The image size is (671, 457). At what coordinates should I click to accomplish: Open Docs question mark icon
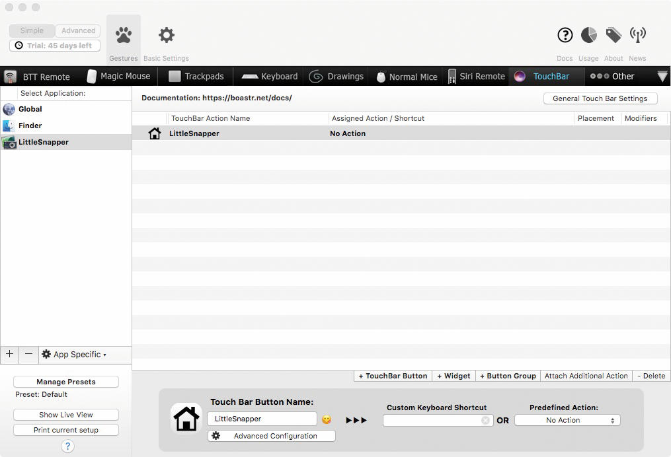pyautogui.click(x=565, y=35)
